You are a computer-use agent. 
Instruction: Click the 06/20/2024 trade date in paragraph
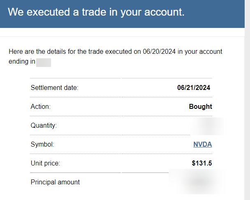point(160,52)
